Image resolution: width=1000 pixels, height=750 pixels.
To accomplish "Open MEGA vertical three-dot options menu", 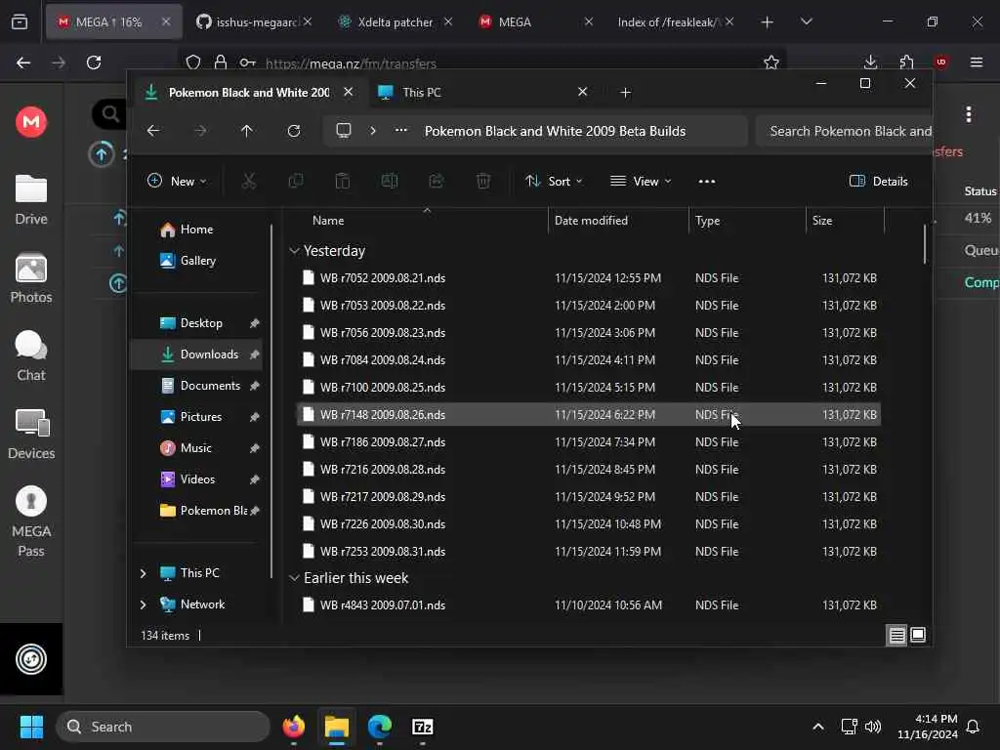I will tap(968, 115).
